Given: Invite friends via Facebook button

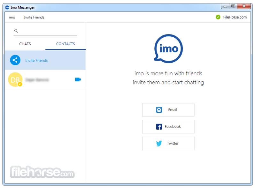Looking at the screenshot, I should pyautogui.click(x=168, y=127).
